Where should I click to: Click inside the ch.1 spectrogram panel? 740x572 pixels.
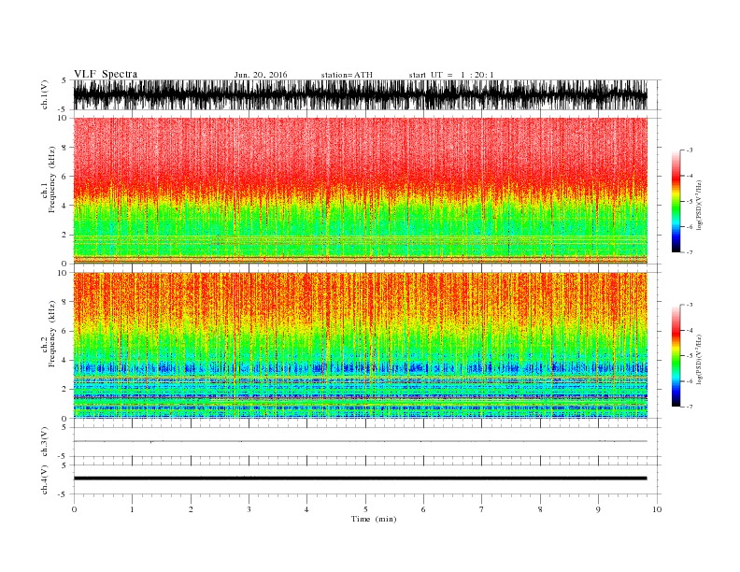pos(360,191)
